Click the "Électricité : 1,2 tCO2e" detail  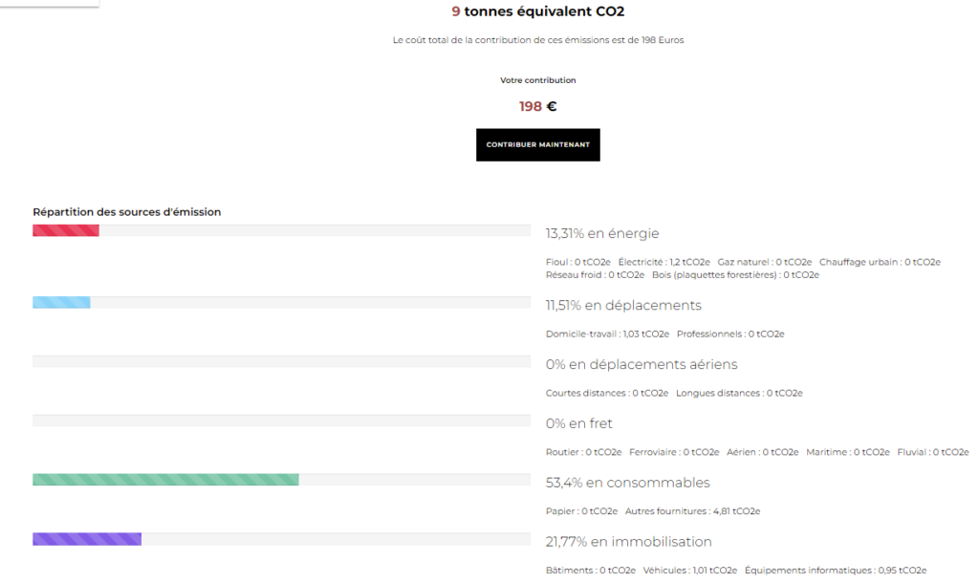[x=664, y=262]
